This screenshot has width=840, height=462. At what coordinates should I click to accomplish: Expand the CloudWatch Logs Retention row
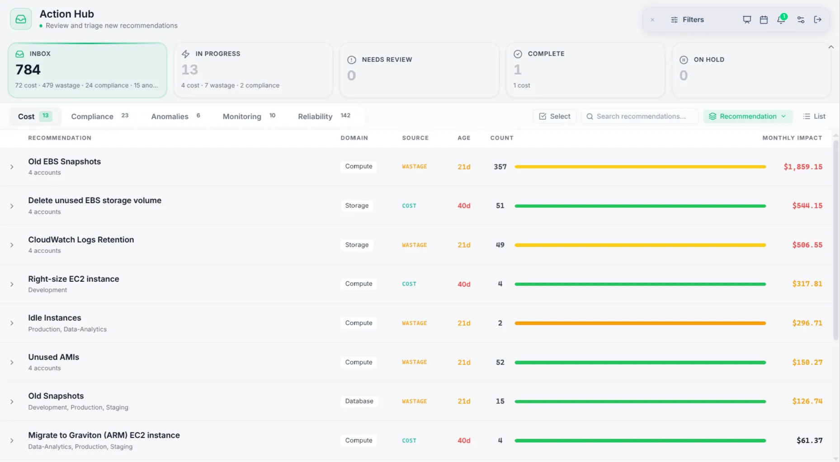click(12, 245)
